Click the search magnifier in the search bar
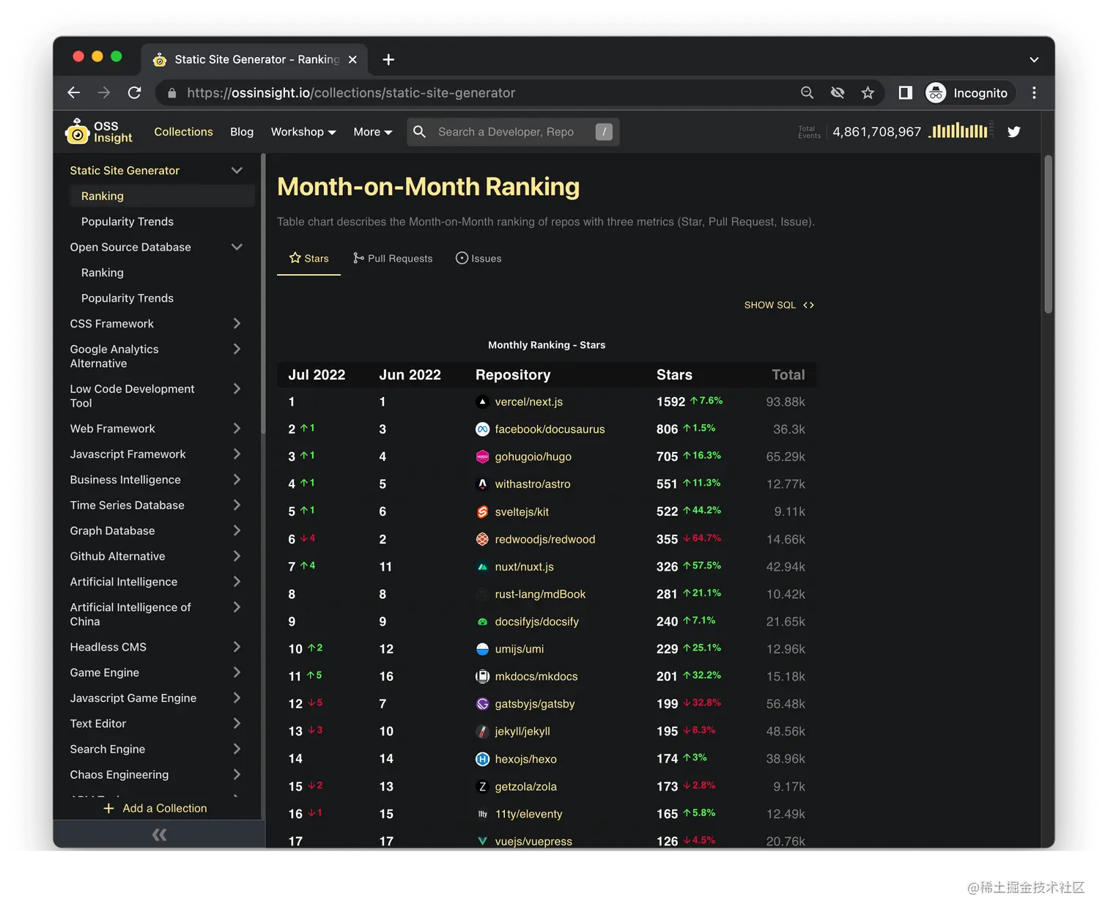The width and height of the screenshot is (1108, 918). click(x=419, y=132)
